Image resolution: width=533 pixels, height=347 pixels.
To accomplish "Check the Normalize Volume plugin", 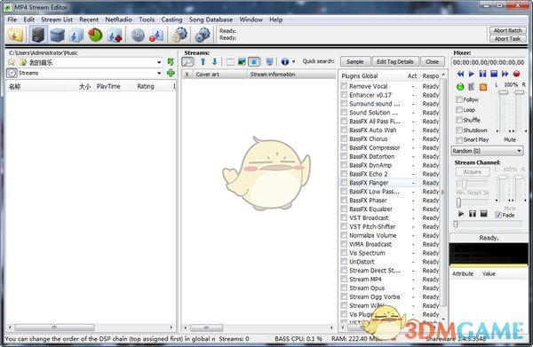I will 344,235.
